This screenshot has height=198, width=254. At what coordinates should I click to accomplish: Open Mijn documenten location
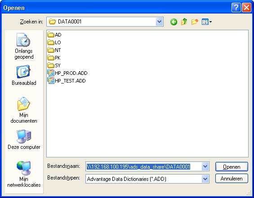[24, 110]
